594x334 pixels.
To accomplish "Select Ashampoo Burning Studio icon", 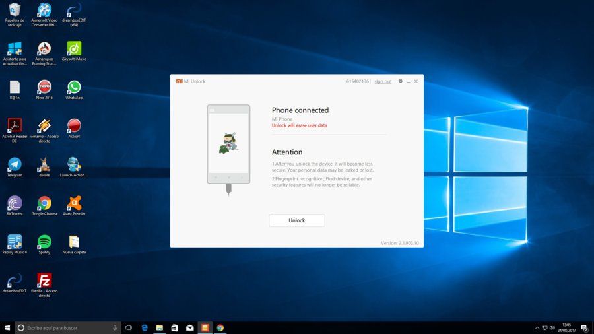I will pyautogui.click(x=44, y=53).
